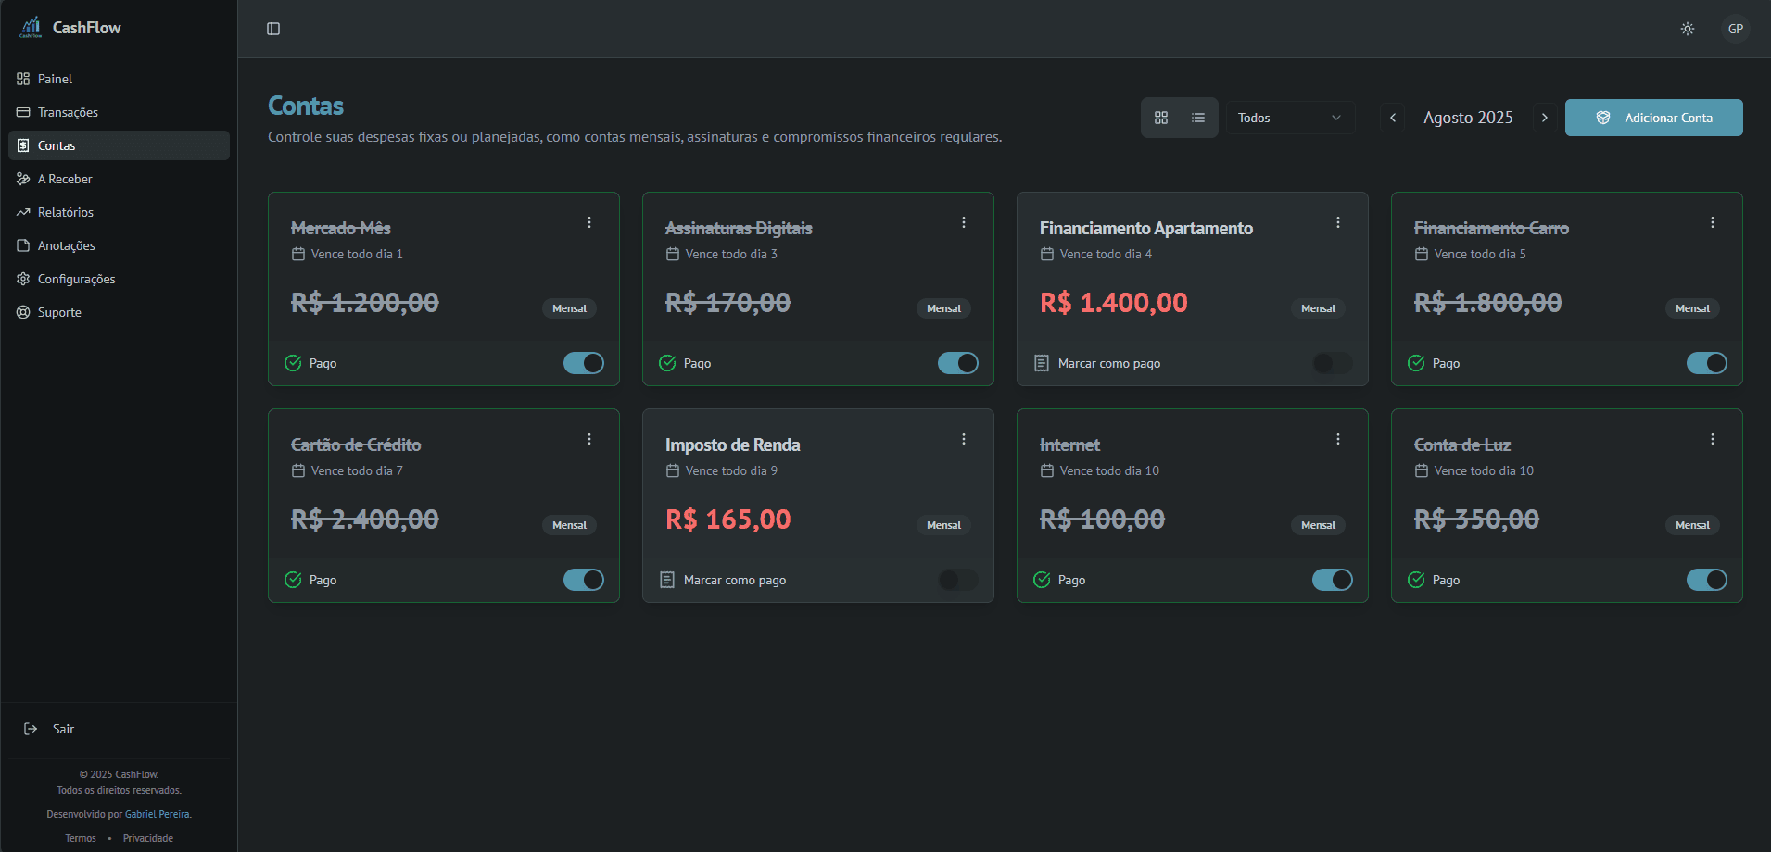Collapse the sidebar using the panel icon
This screenshot has height=852, width=1771.
[272, 29]
